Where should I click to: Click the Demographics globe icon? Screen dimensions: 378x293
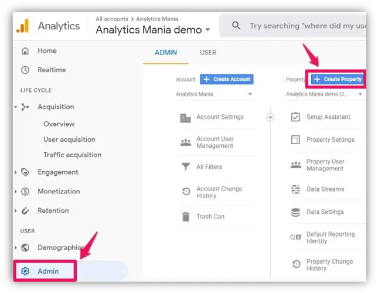tap(25, 247)
